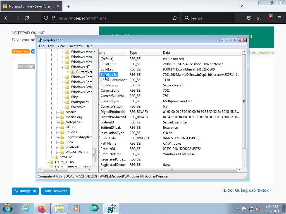Select the DigitalProductId4 binary value

[x=113, y=117]
